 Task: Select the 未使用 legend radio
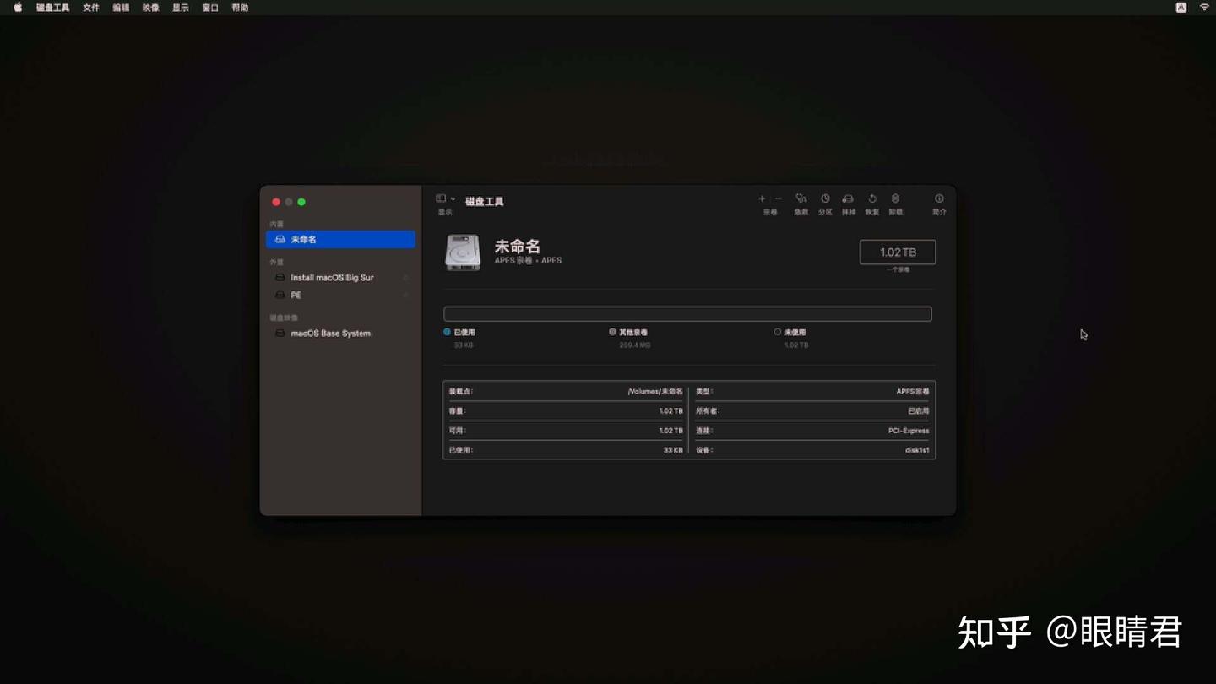coord(777,332)
